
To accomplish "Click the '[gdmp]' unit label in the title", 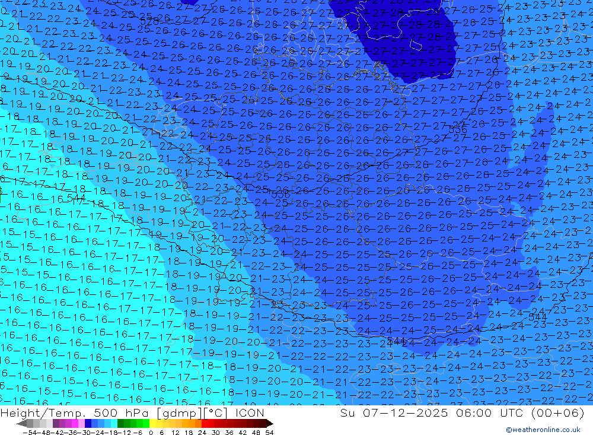I will pyautogui.click(x=179, y=412).
